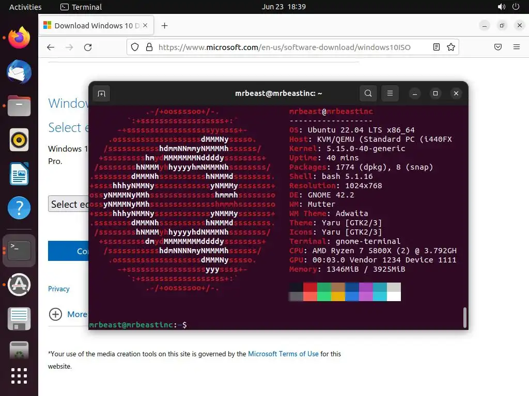This screenshot has width=529, height=396.
Task: Click the 'gnome-terminal' value
Action: (x=368, y=241)
